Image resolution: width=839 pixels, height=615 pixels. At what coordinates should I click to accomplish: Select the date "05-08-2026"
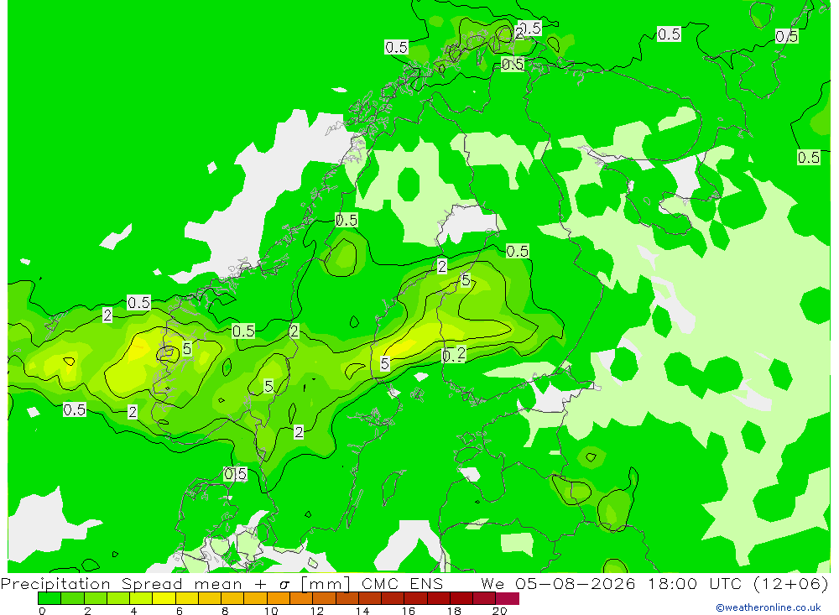(x=576, y=583)
